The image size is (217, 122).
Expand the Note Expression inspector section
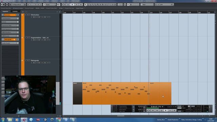10,29
